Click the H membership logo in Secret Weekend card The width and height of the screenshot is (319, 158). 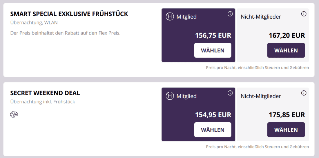pyautogui.click(x=170, y=96)
